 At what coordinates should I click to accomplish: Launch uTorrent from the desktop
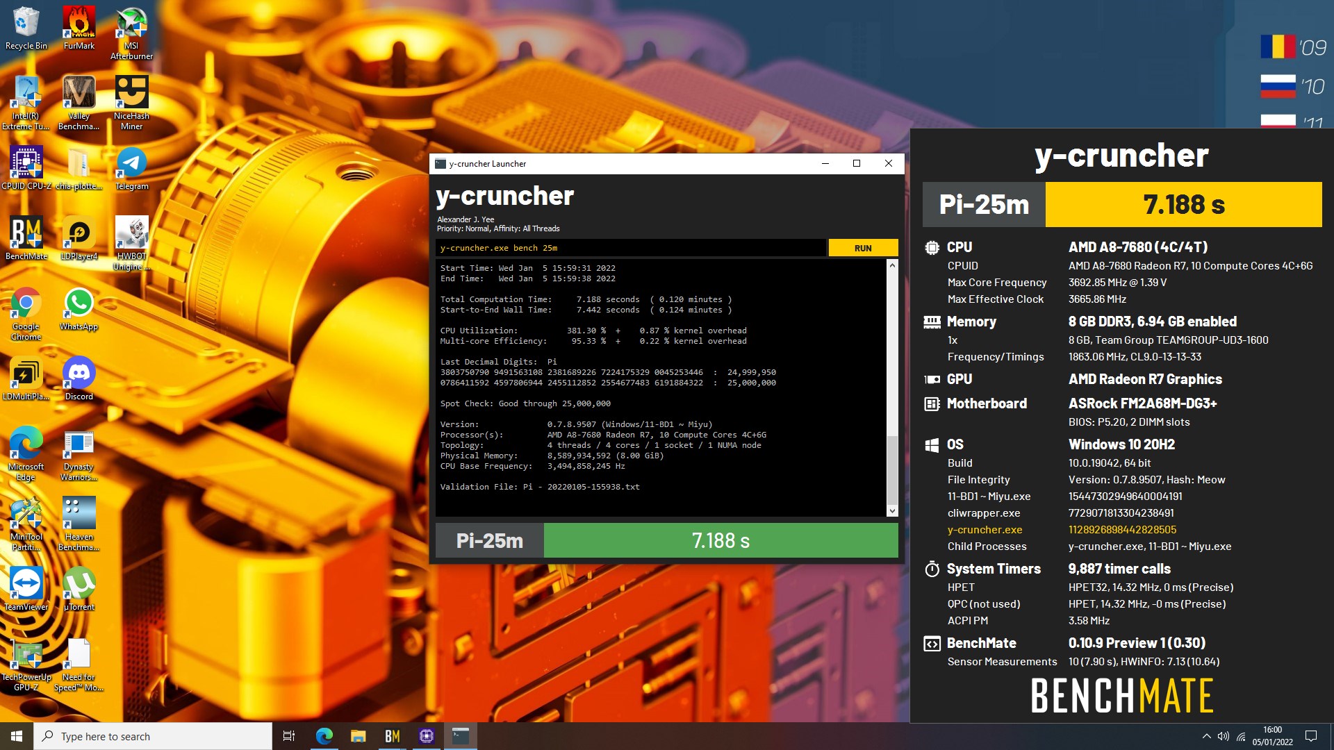[79, 589]
